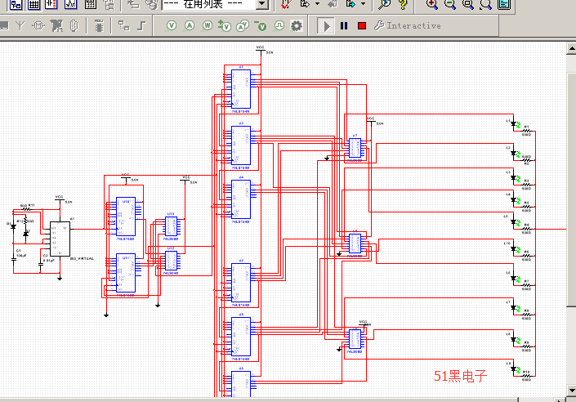
Task: Select decoder chip U2
Action: (x=241, y=283)
